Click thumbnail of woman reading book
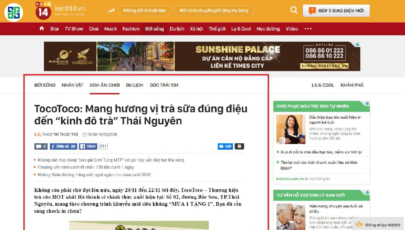Viewport: 405px width, 230px height. coord(291,129)
